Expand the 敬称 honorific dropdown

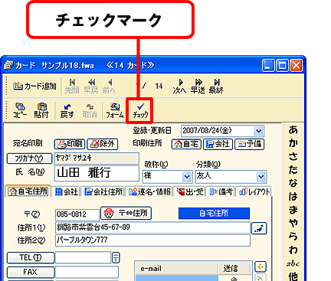(x=187, y=177)
